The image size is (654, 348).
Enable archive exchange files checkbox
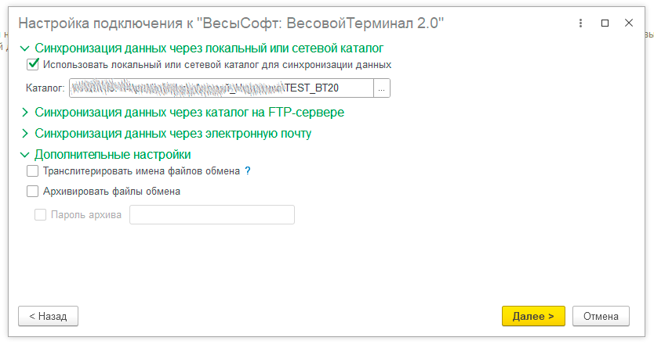pos(33,191)
